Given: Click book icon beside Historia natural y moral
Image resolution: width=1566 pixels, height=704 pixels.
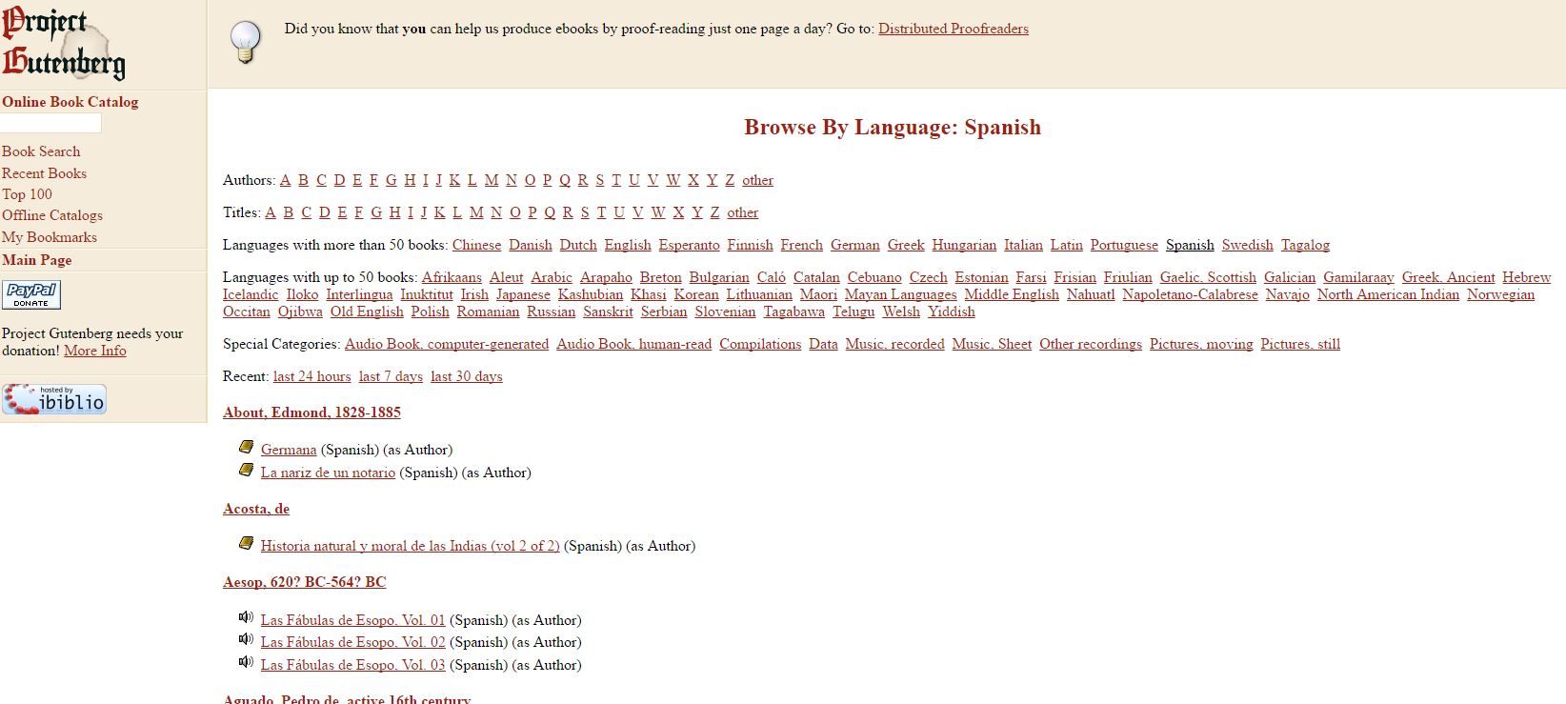Looking at the screenshot, I should click(x=247, y=543).
